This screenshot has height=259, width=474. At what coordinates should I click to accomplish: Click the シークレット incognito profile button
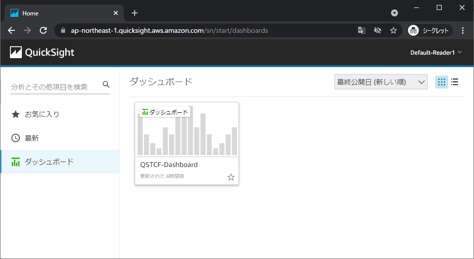[430, 30]
